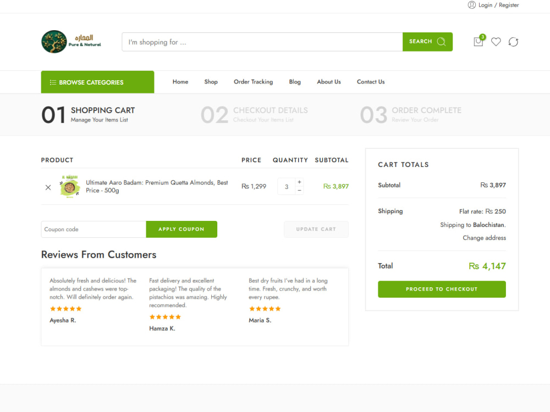This screenshot has height=412, width=550.
Task: Open the Browse Categories menu
Action: click(97, 82)
